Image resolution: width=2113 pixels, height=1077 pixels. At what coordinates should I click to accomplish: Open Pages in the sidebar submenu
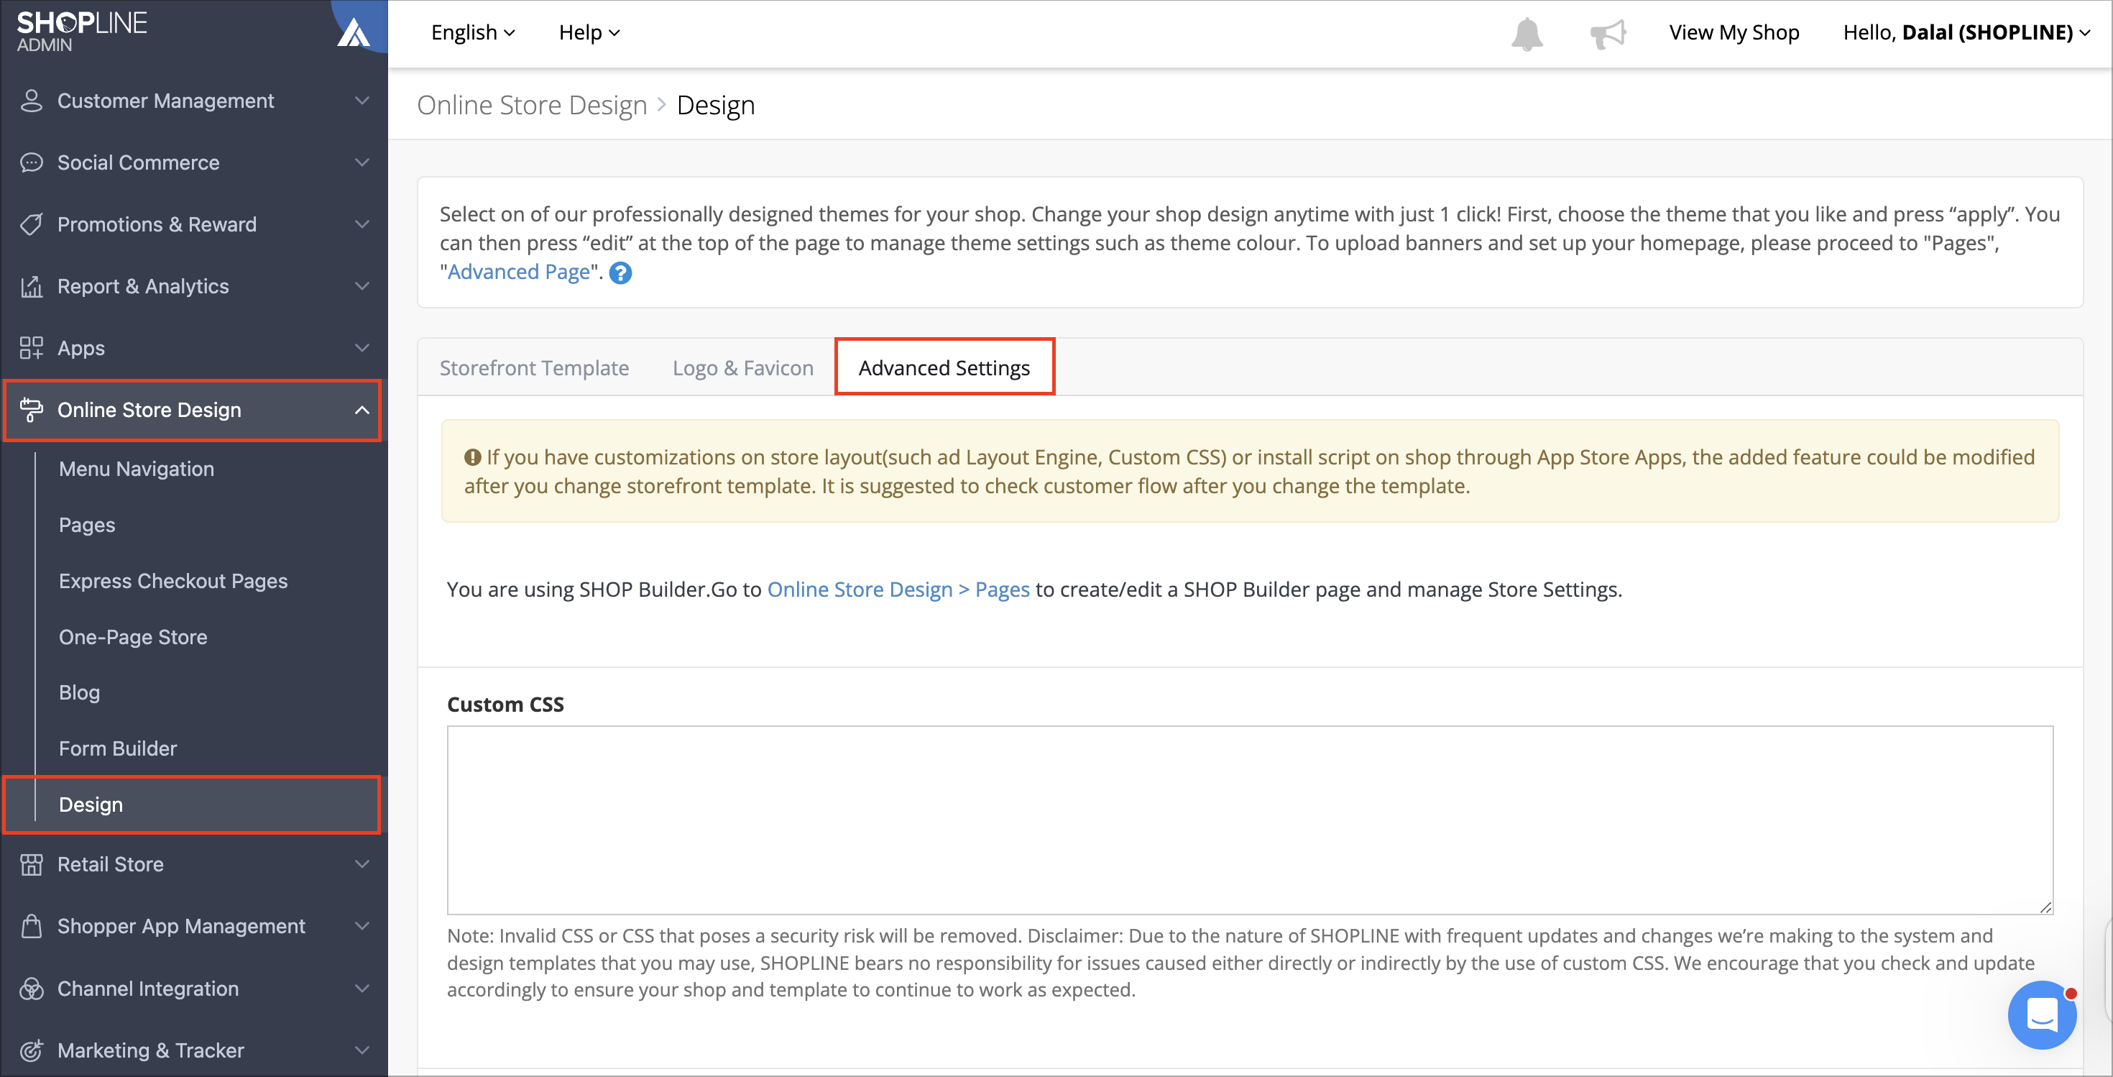tap(87, 525)
